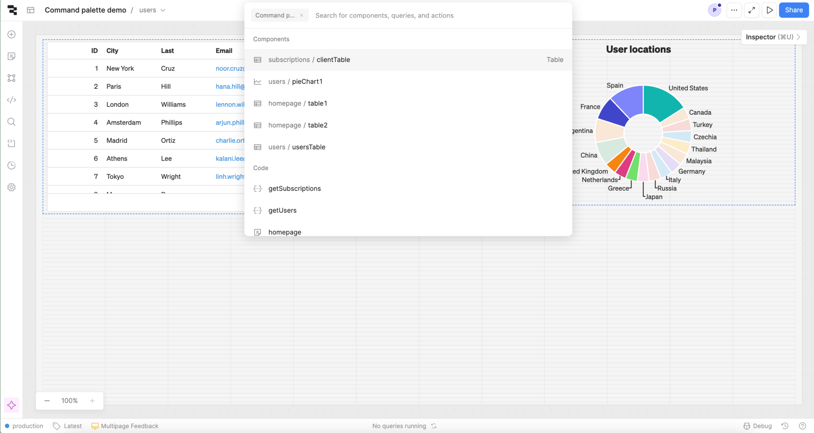814x433 pixels.
Task: Click the queries refresh icon
Action: 434,426
